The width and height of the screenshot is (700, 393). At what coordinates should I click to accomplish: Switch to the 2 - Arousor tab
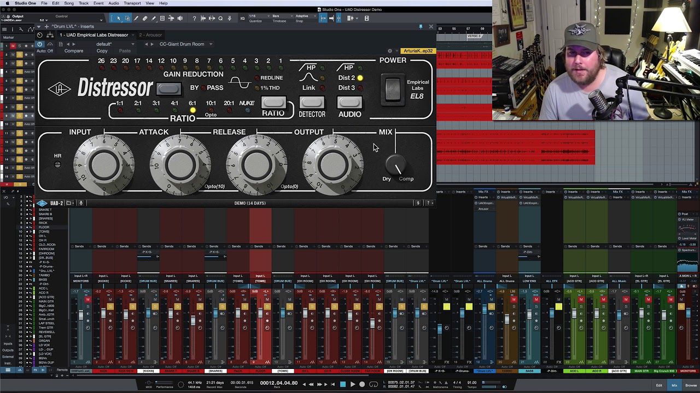pyautogui.click(x=150, y=35)
